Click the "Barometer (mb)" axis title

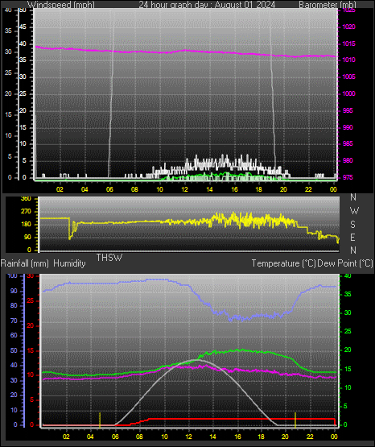point(328,5)
